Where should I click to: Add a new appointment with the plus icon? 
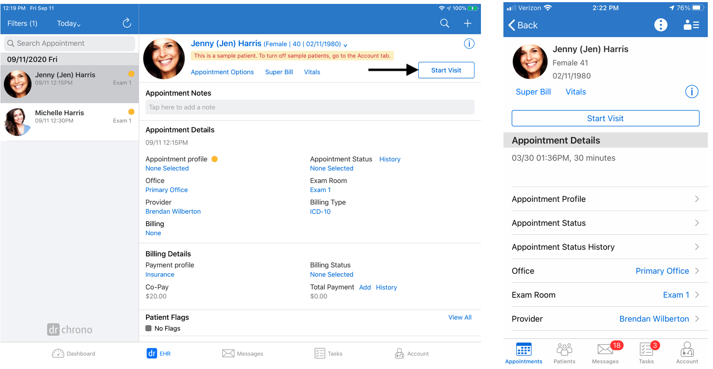point(468,23)
